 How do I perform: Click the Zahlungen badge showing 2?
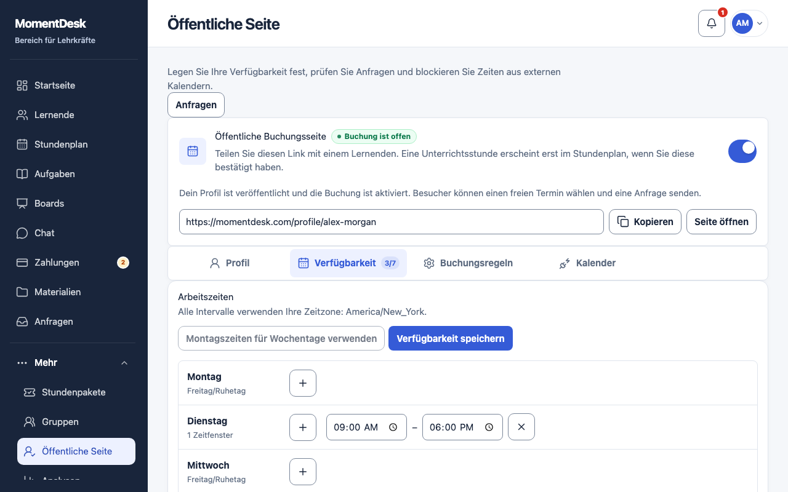click(123, 263)
